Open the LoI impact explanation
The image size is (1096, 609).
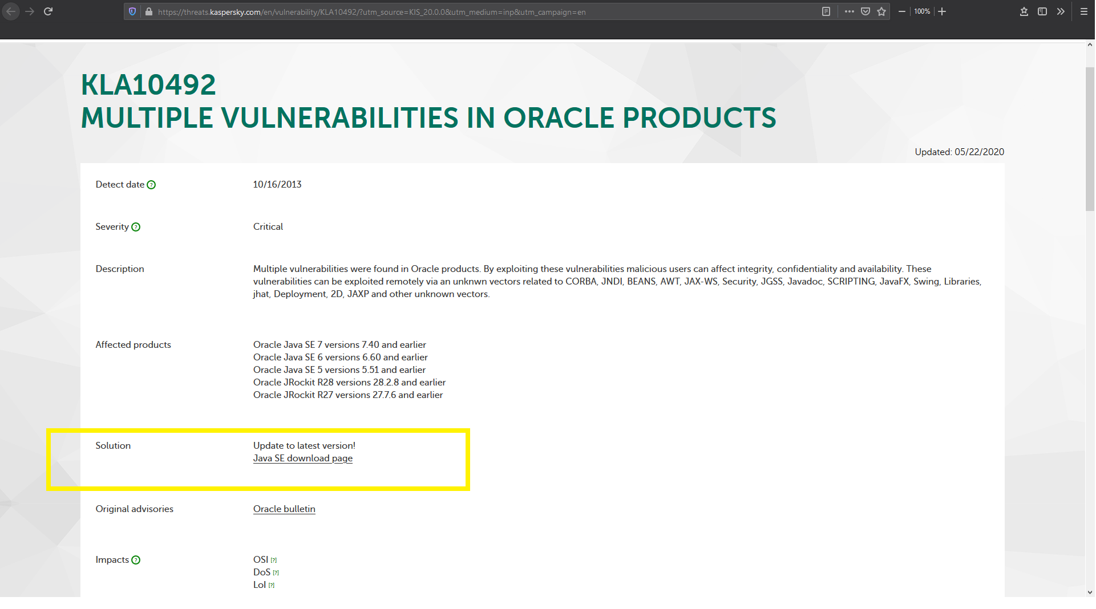(272, 586)
